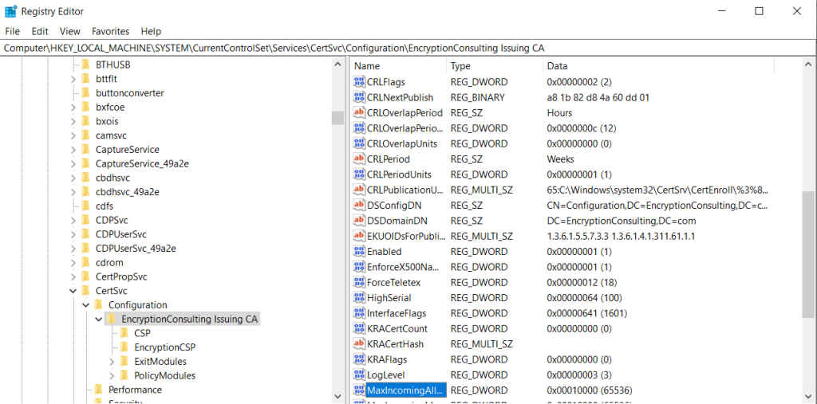Click the DSDomainDN string icon
The height and width of the screenshot is (404, 817).
(359, 221)
